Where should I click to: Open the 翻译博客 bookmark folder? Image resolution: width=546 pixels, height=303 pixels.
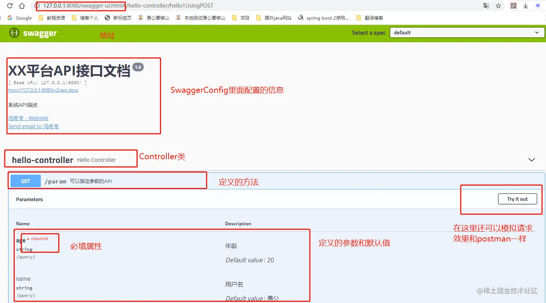pos(369,18)
